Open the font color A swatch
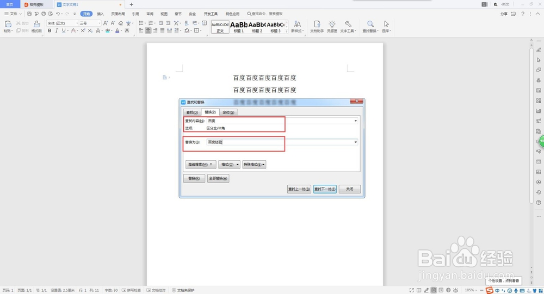 tap(118, 30)
